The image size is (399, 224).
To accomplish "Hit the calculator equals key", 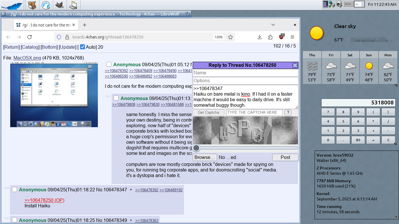I will (373, 140).
